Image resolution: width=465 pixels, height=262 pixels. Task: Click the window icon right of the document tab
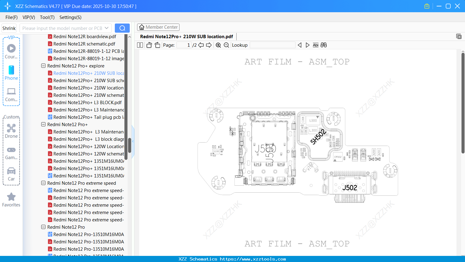(x=459, y=36)
